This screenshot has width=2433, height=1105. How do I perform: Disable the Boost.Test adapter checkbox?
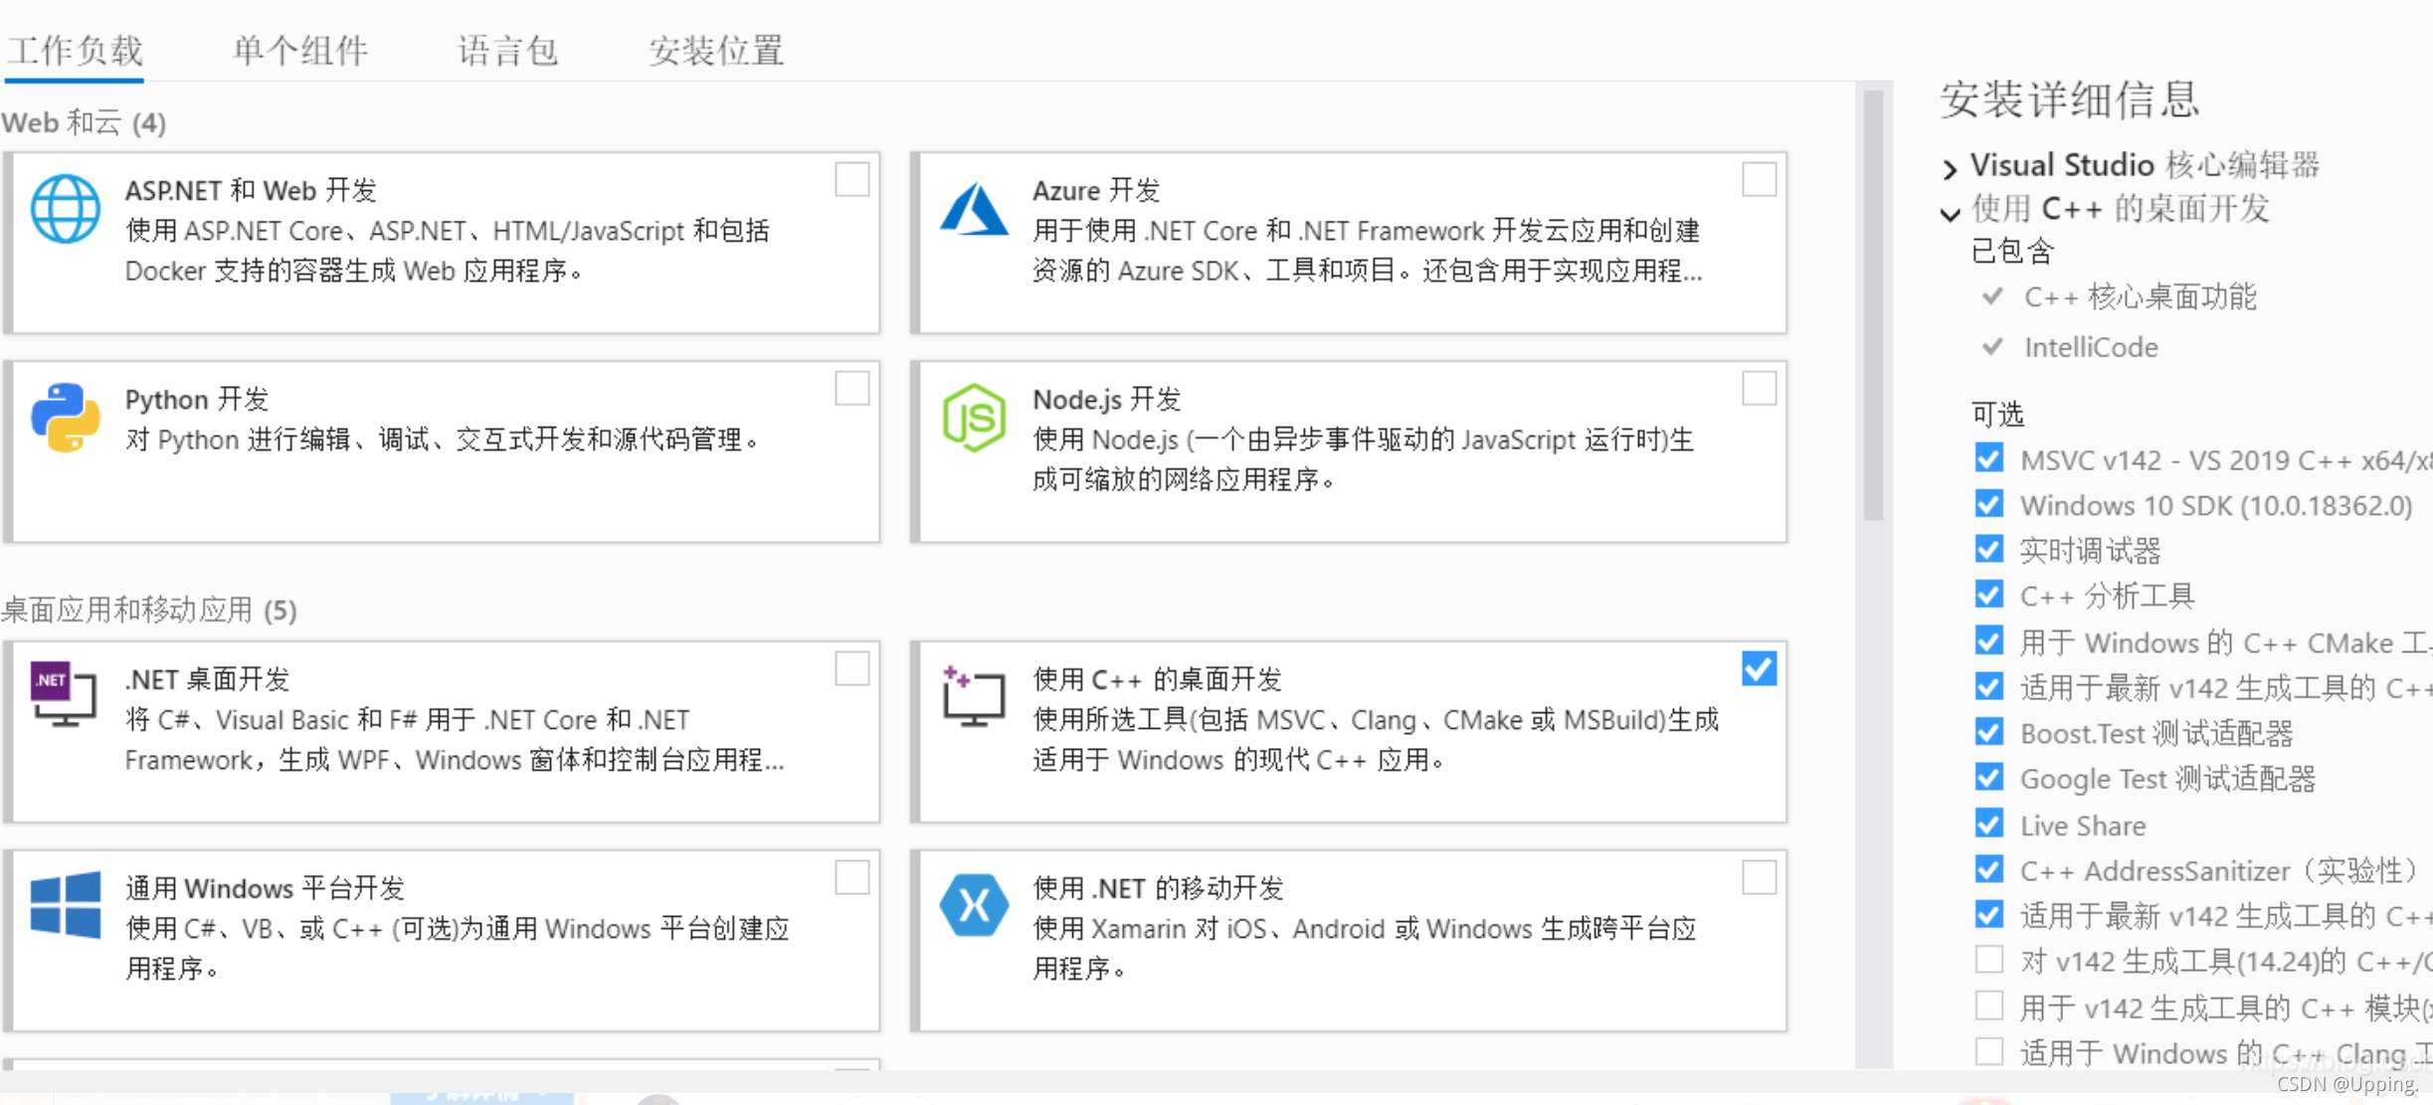pos(1988,733)
